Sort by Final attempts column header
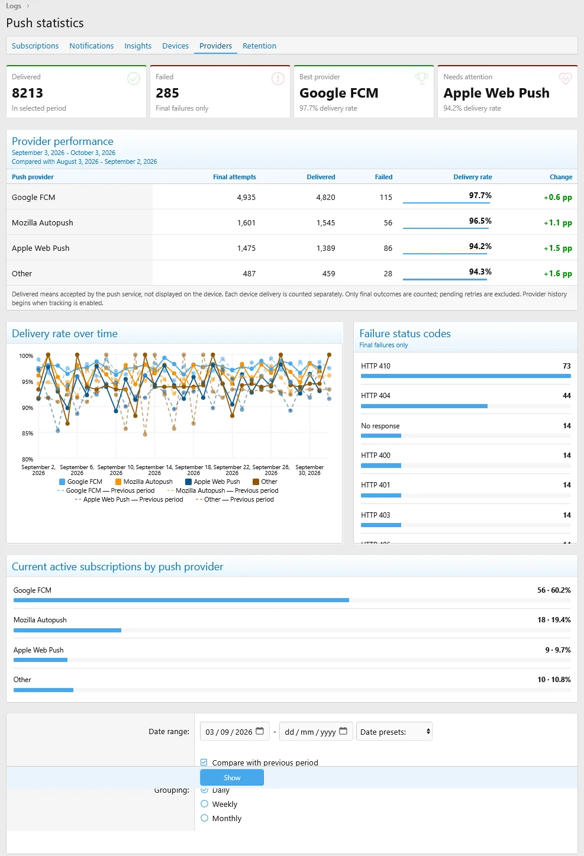This screenshot has width=584, height=856. pos(234,177)
